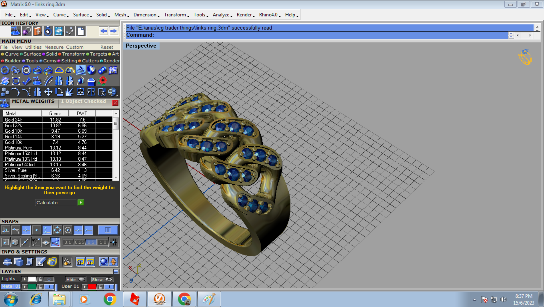The width and height of the screenshot is (544, 307).
Task: Open the Analyze menu
Action: pyautogui.click(x=222, y=15)
